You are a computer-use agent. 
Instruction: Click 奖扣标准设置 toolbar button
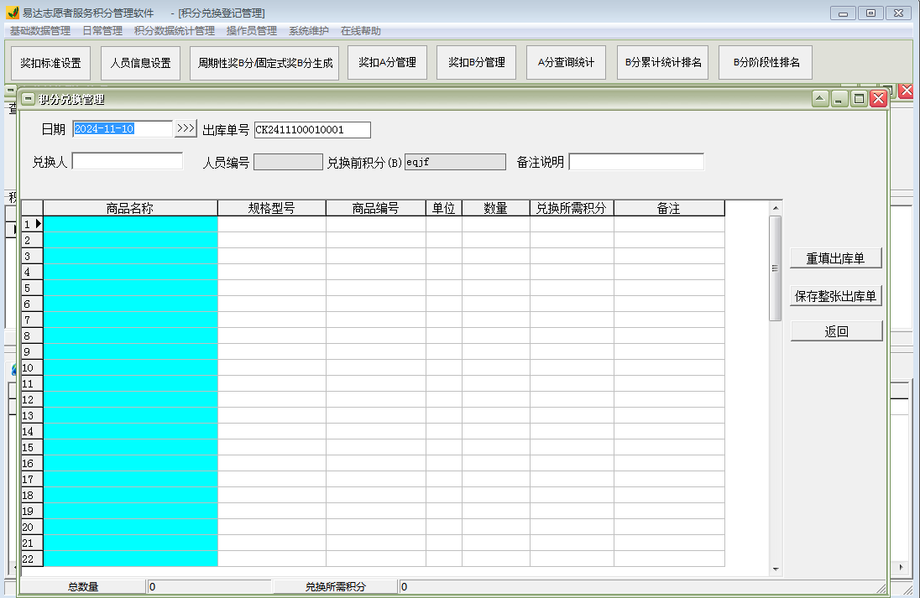51,63
